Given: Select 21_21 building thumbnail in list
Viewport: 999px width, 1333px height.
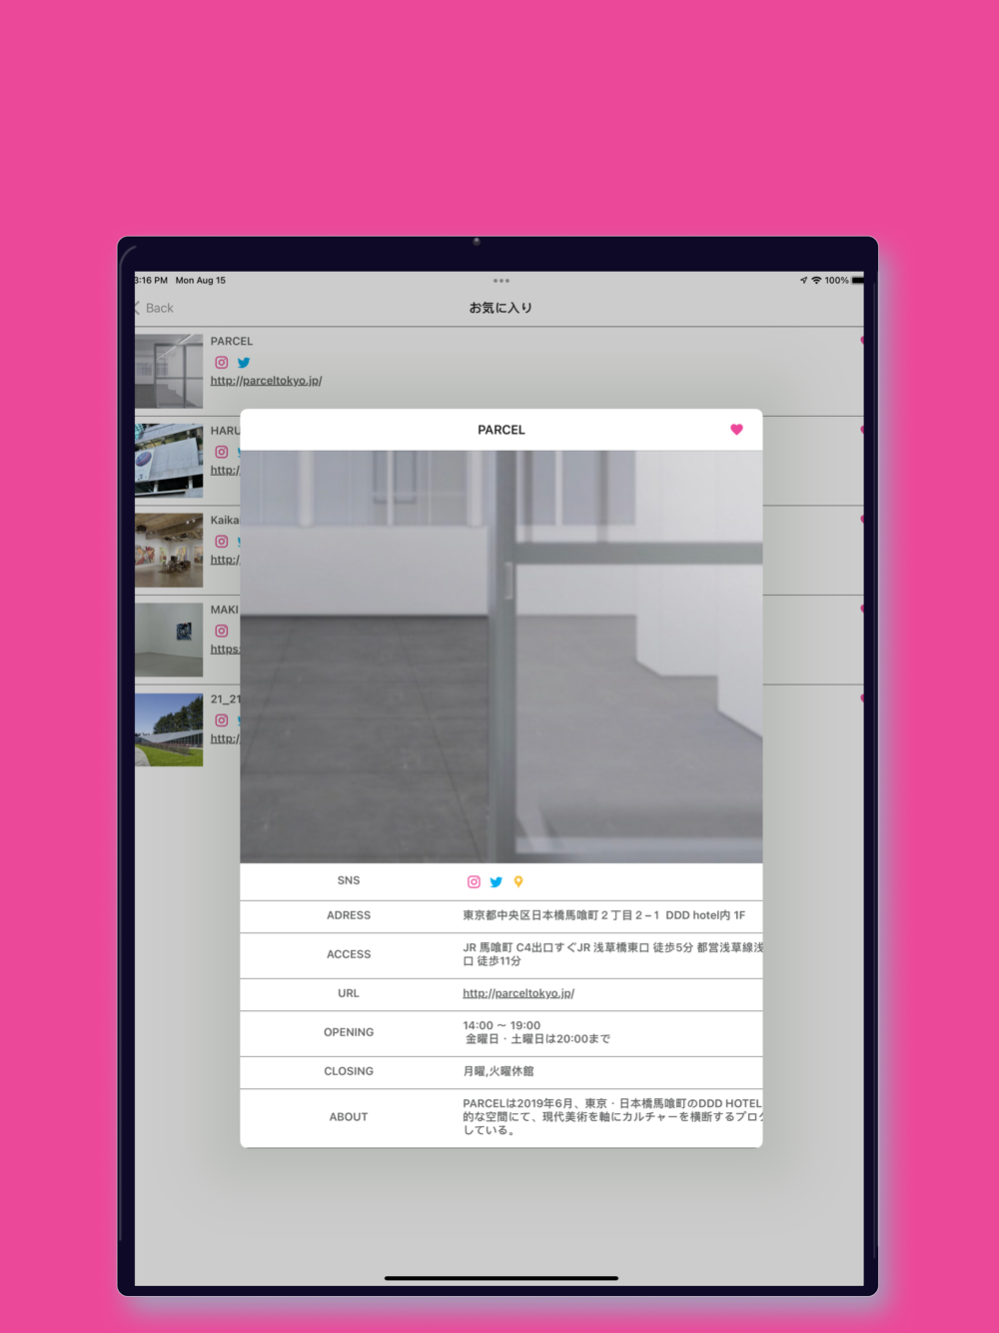Looking at the screenshot, I should click(x=169, y=729).
